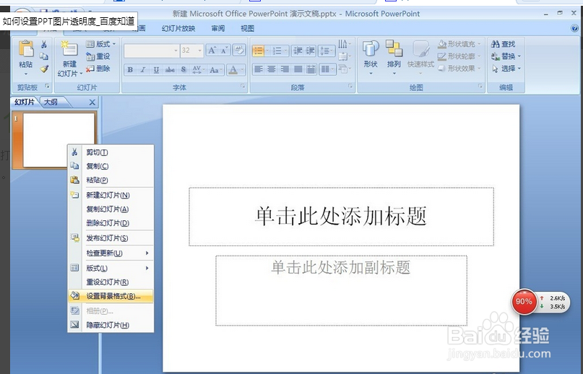Select the Format Painter brush icon
Screen dimensions: 583x374
[44, 69]
